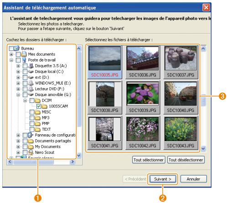Check the Nero Scout checkbox
Screen dimensions: 227x203
[25, 152]
